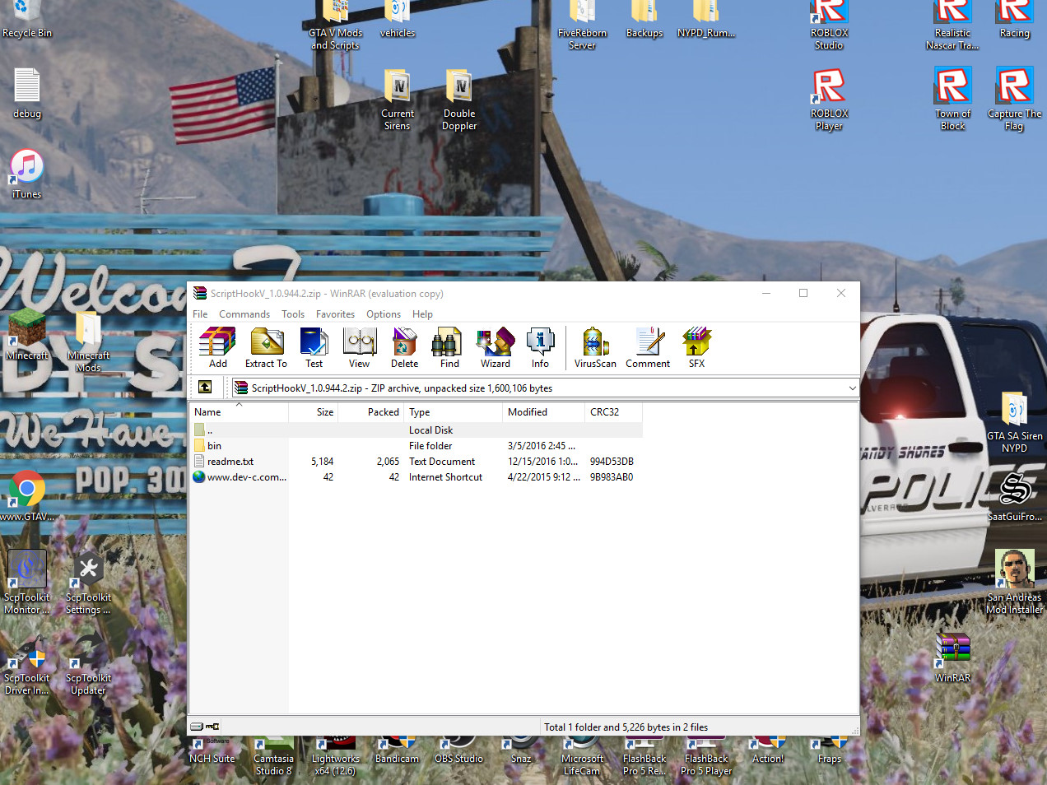Click the SFX toolbar icon
The width and height of the screenshot is (1047, 785).
point(696,347)
